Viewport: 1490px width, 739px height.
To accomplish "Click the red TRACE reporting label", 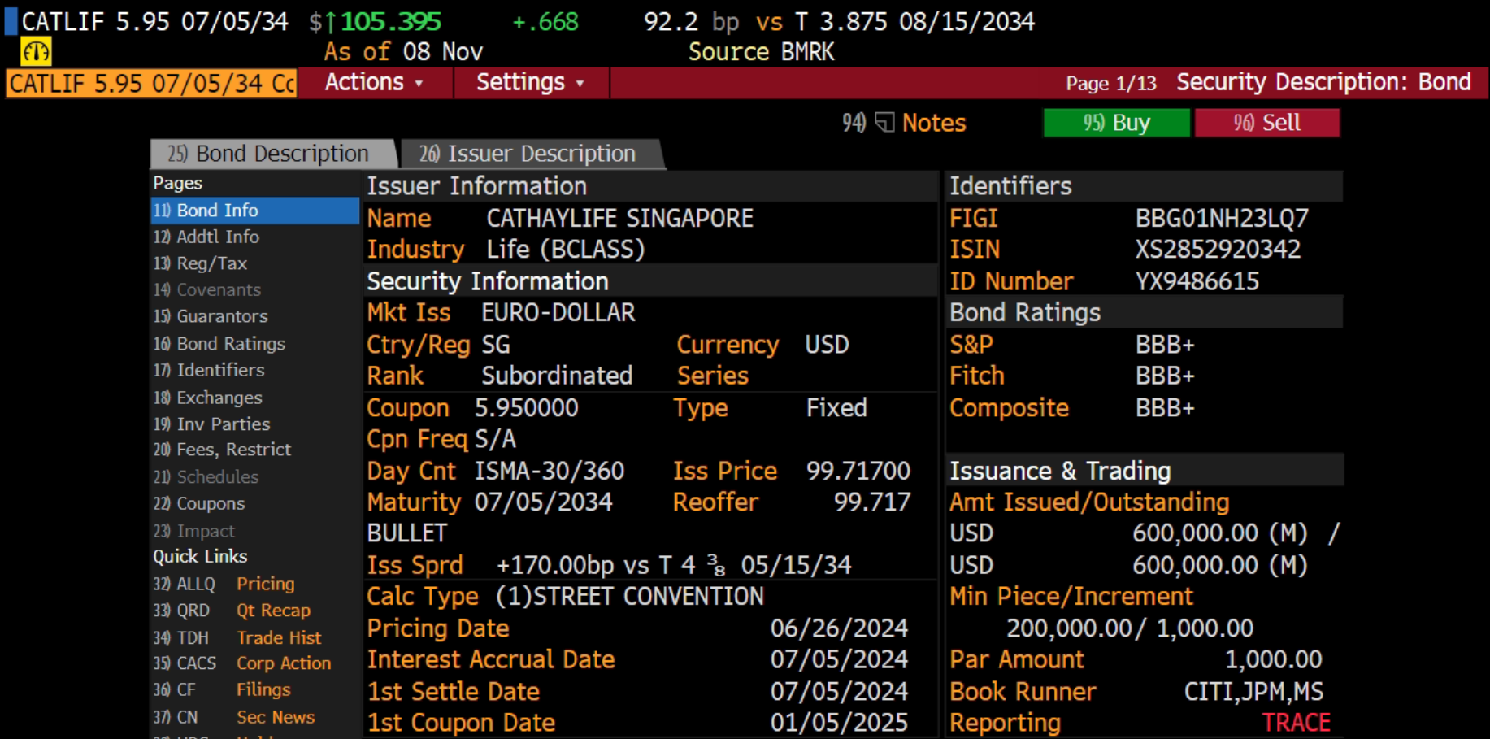I will (x=1296, y=723).
